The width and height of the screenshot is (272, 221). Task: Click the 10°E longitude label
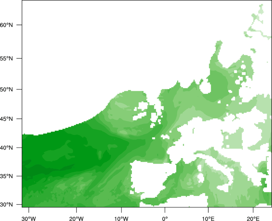coord(208,219)
